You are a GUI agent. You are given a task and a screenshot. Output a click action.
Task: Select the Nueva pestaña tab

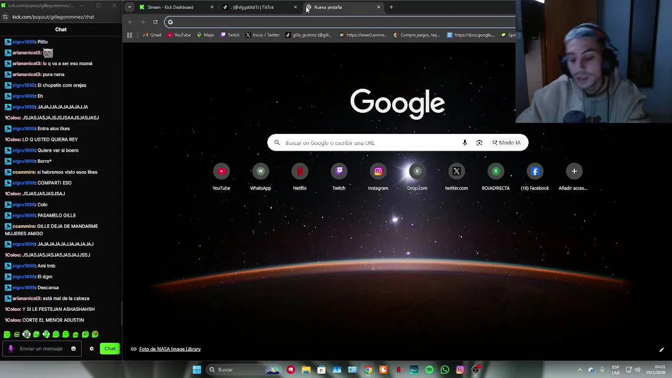click(343, 7)
